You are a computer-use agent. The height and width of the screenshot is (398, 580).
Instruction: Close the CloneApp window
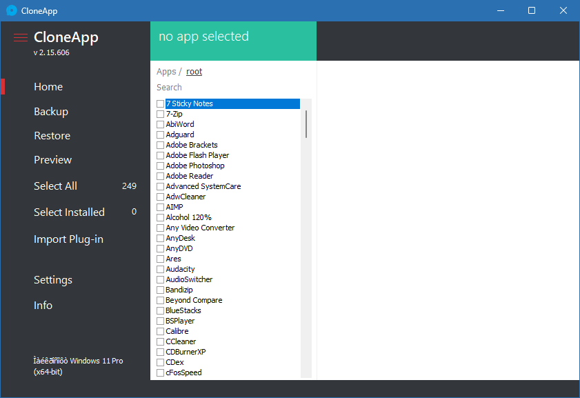pos(563,10)
